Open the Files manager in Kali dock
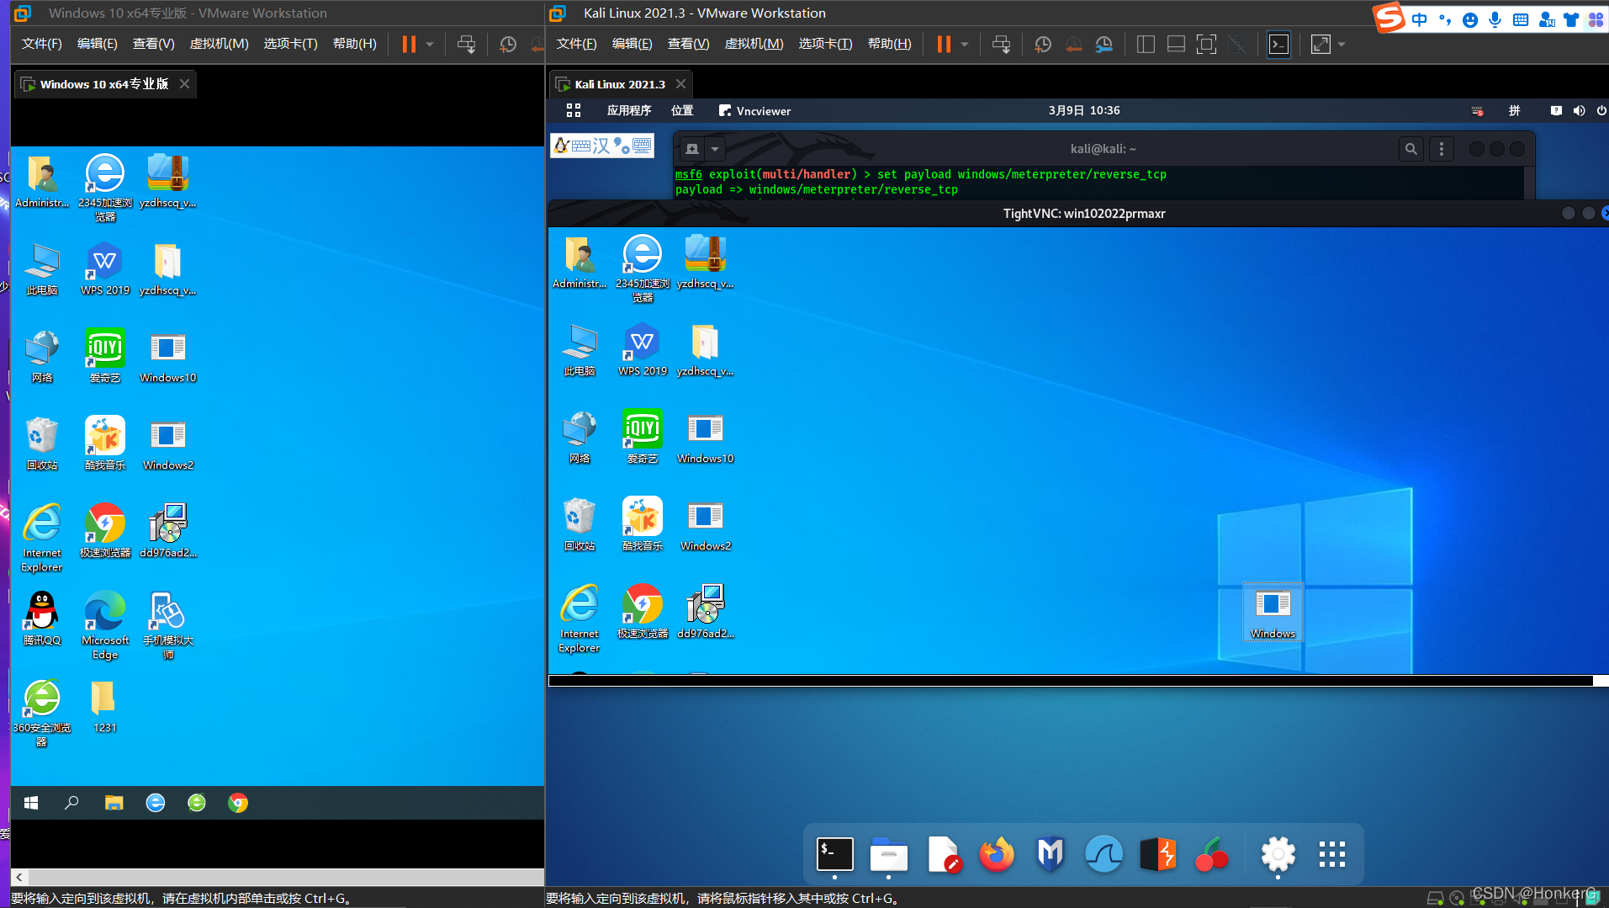The width and height of the screenshot is (1609, 908). pyautogui.click(x=889, y=855)
